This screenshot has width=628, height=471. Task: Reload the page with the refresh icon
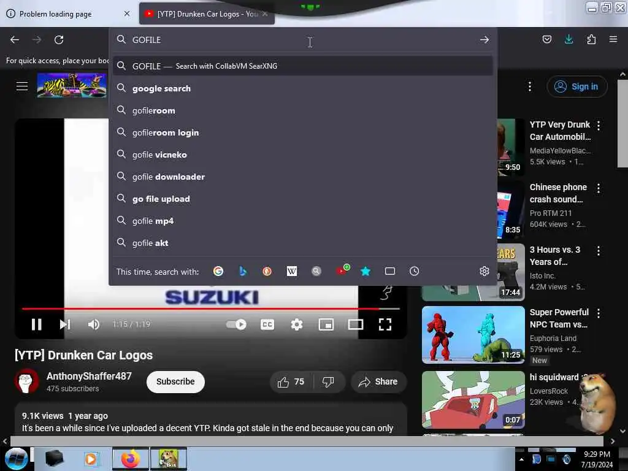59,40
